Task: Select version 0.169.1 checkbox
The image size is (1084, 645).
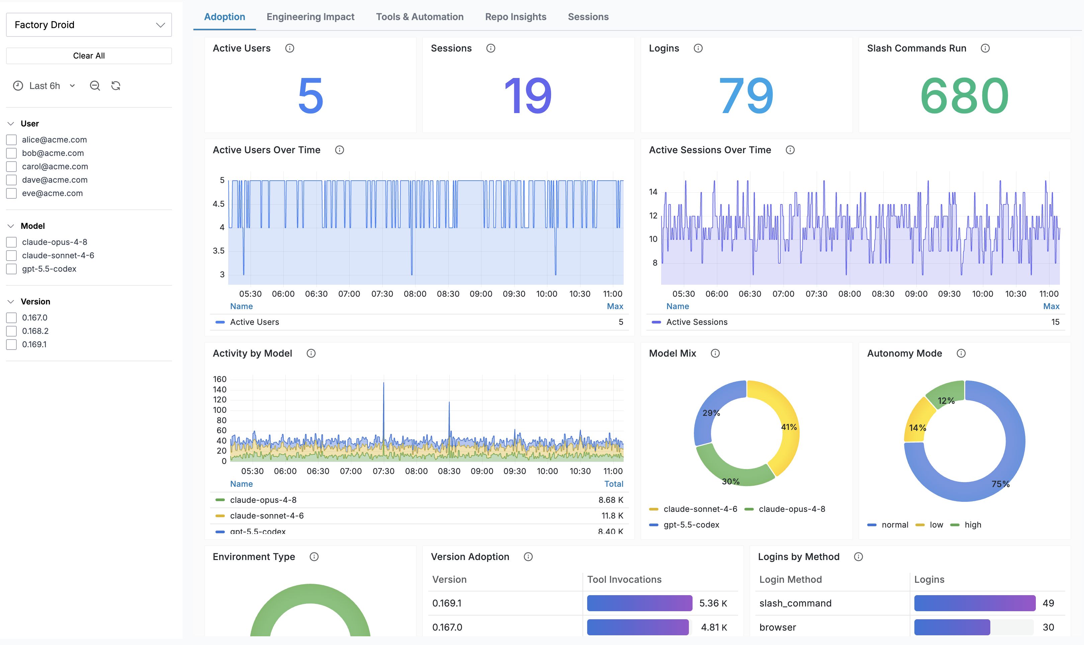Action: coord(11,345)
